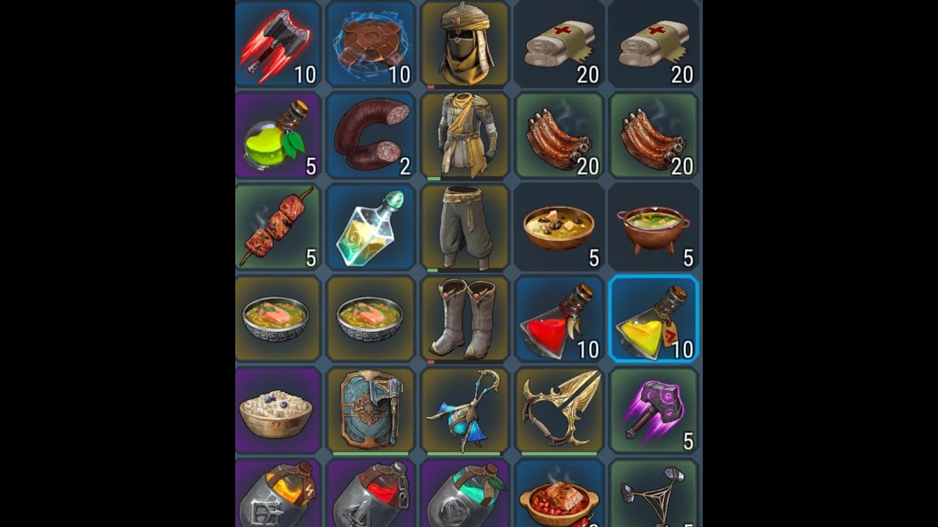Select the golden desert robe chest armor

pyautogui.click(x=465, y=135)
